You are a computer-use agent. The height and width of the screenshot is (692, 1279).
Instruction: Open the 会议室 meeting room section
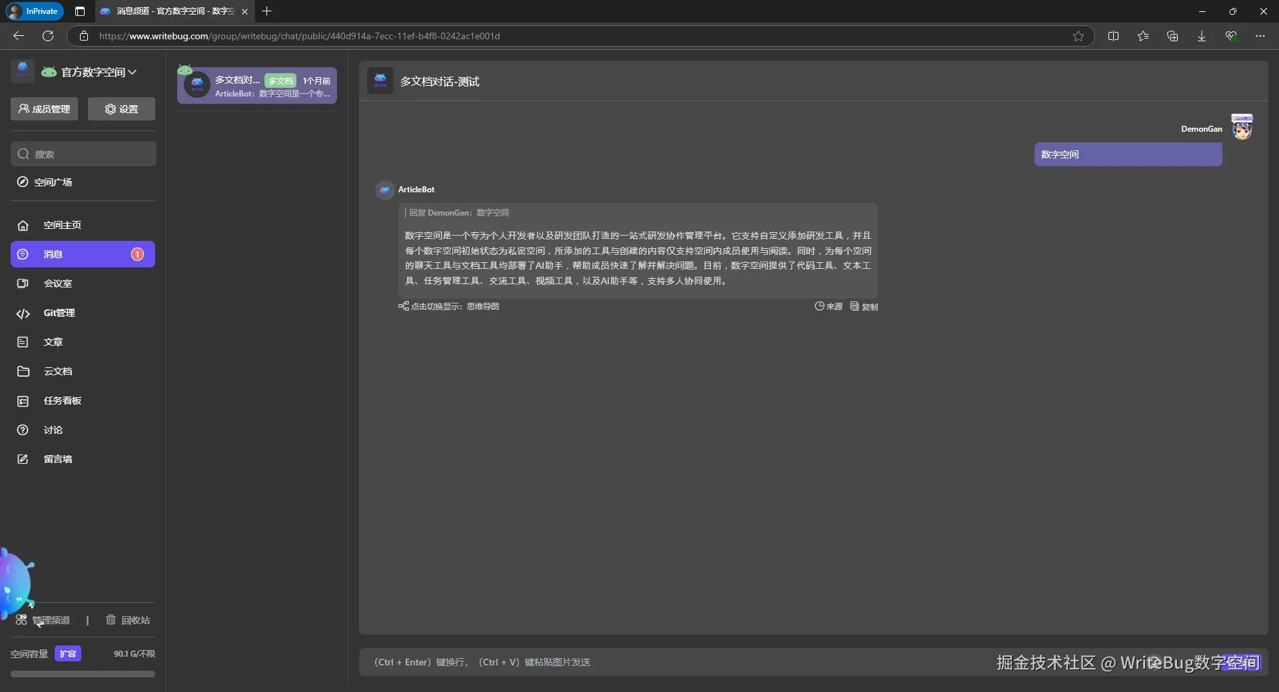tap(58, 283)
